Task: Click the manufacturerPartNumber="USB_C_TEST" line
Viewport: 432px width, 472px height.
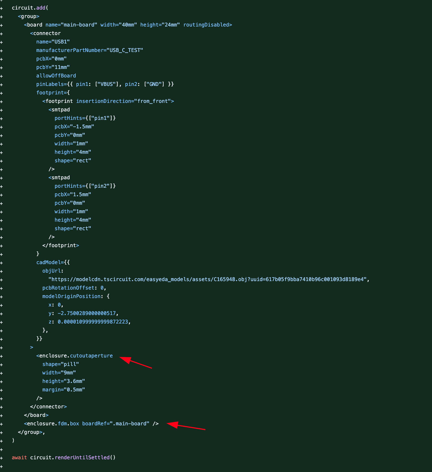Action: 90,50
